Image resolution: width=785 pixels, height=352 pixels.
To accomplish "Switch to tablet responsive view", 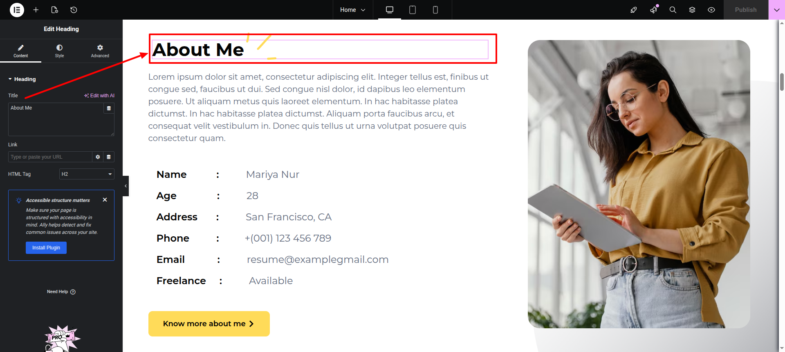I will click(x=412, y=10).
